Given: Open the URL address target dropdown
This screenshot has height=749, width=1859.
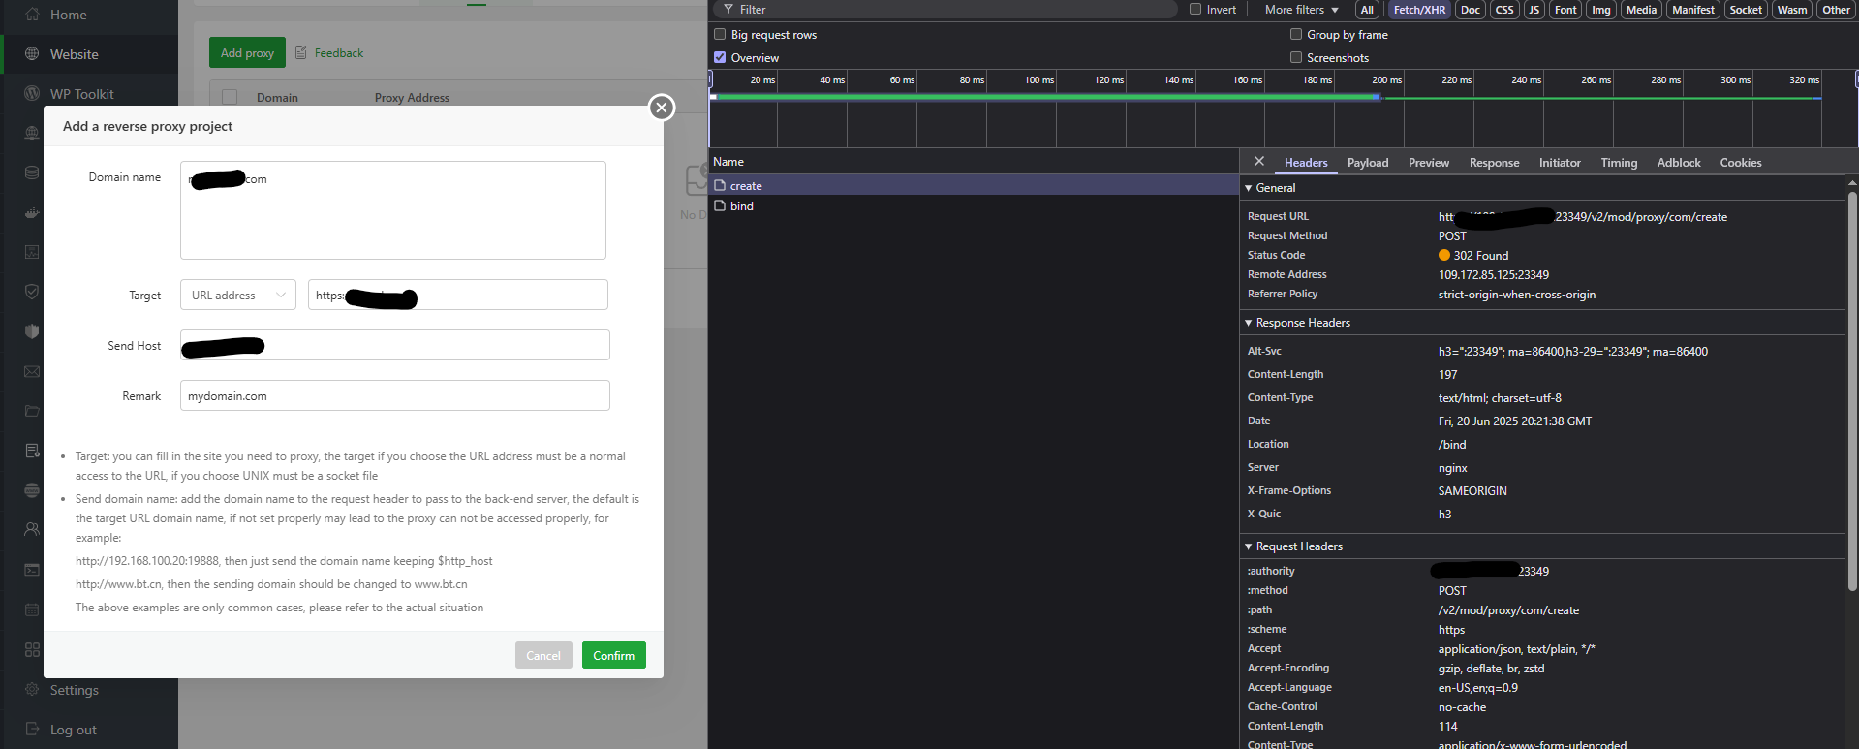Looking at the screenshot, I should [238, 296].
